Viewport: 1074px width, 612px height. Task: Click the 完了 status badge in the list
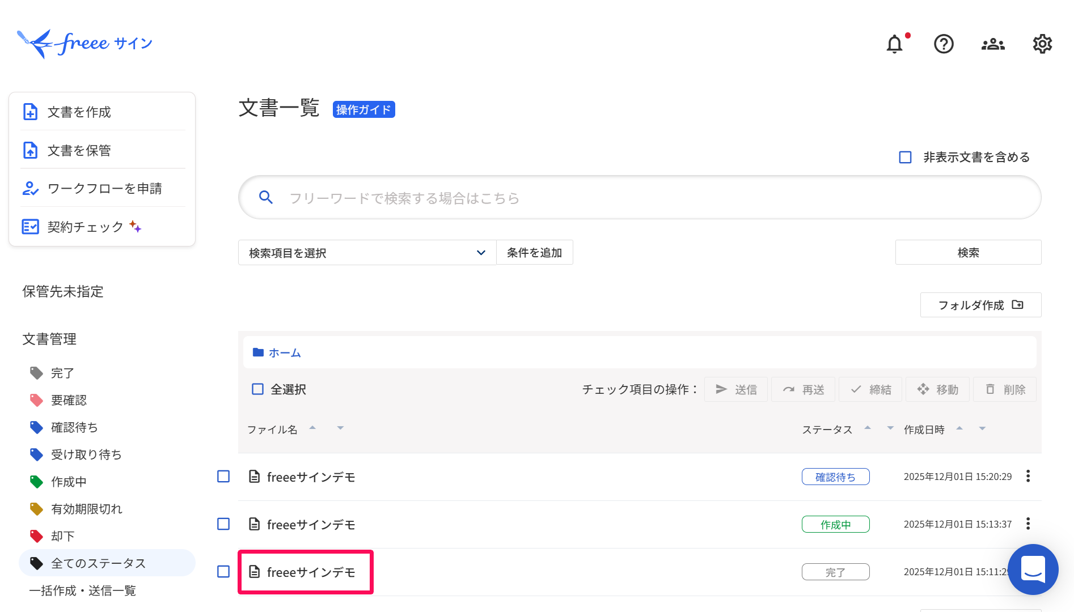point(835,572)
